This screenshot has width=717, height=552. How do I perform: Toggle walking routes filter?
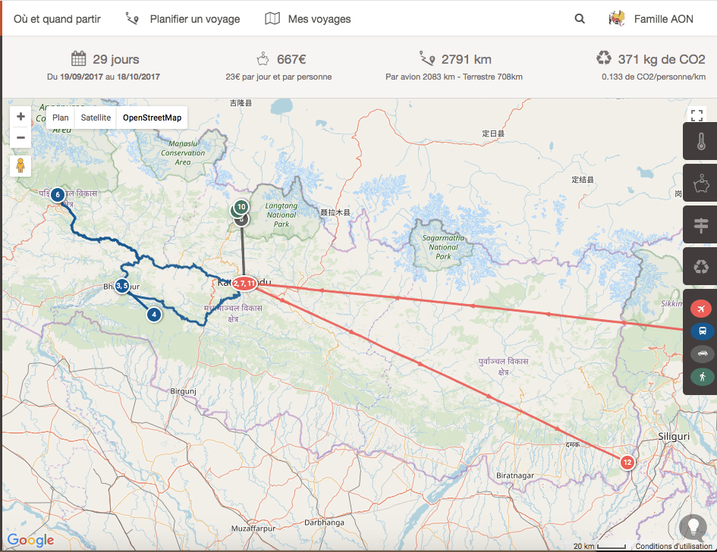pyautogui.click(x=701, y=376)
